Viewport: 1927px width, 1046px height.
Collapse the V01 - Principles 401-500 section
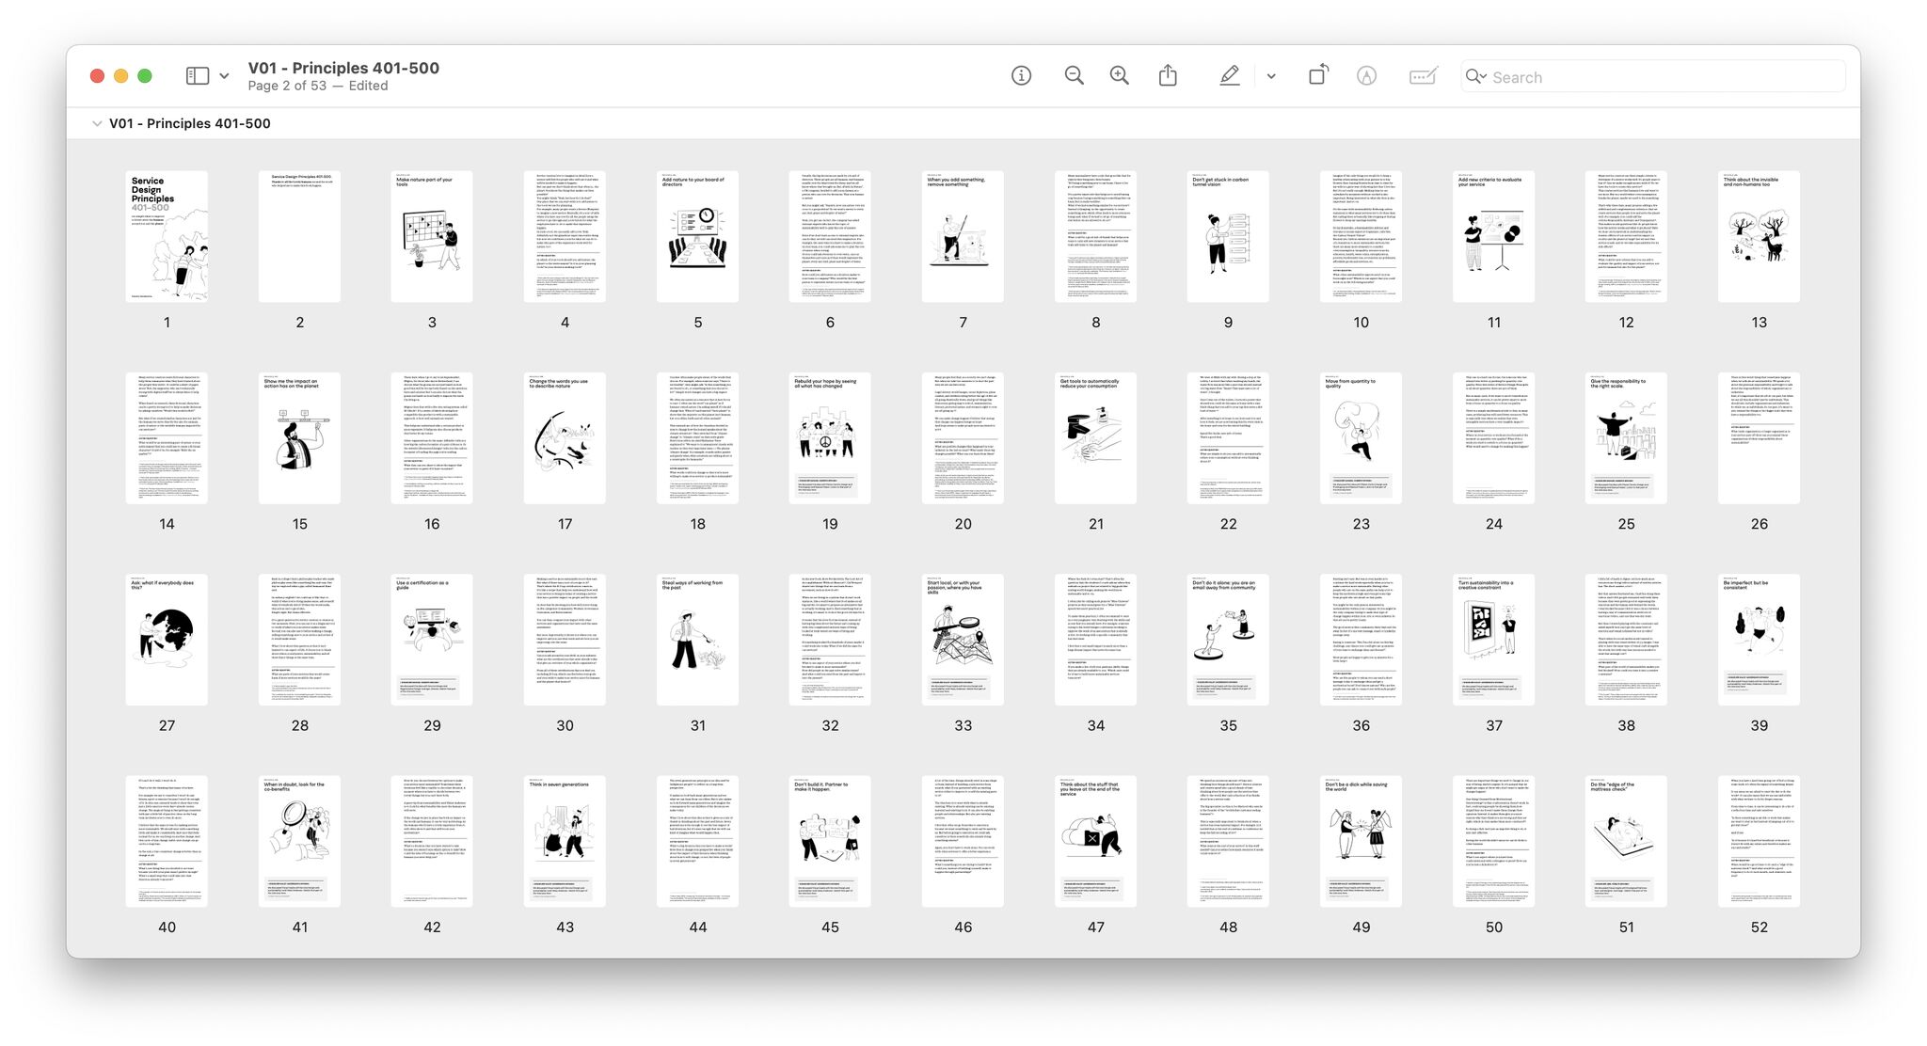96,123
